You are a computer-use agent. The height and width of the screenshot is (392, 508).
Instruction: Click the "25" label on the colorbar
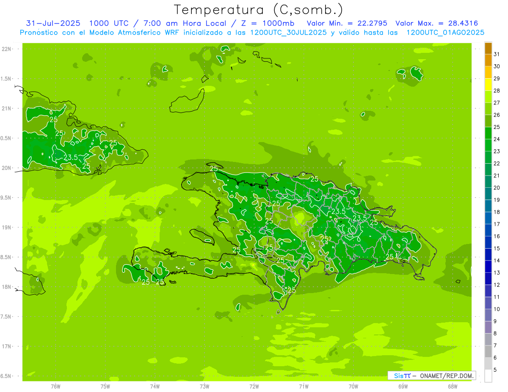(x=497, y=127)
